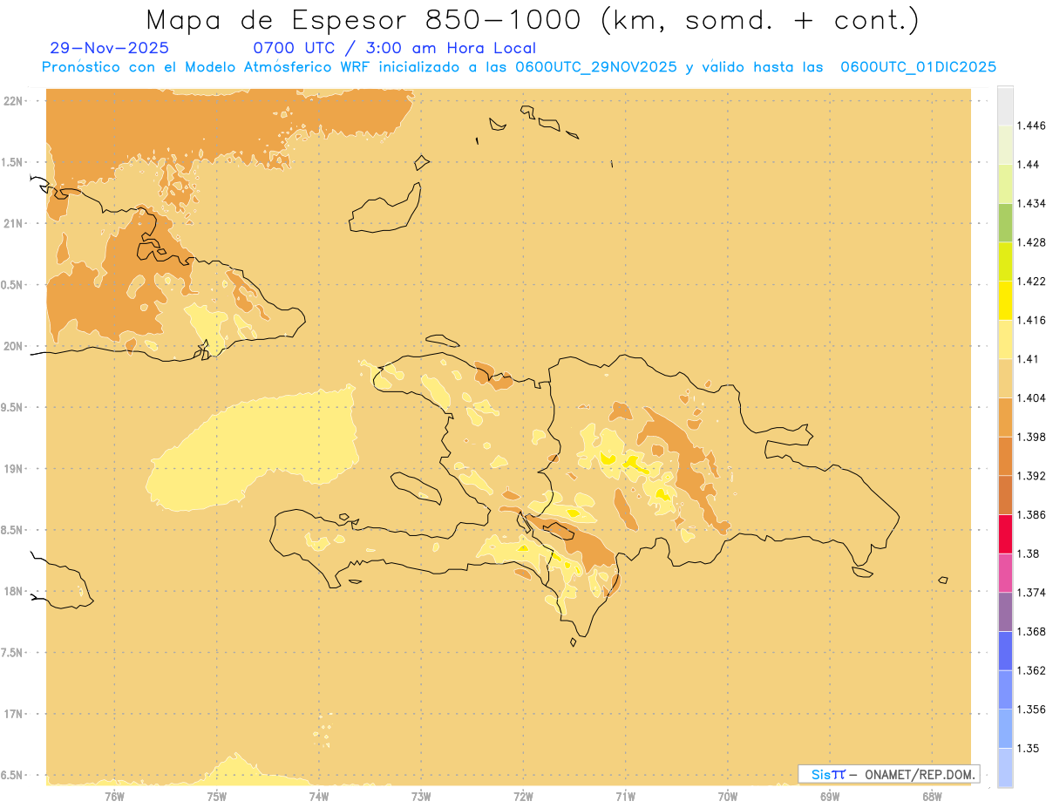1046x808 pixels.
Task: Pick the blue swatch between 1.368 and 1.362
Action: pyautogui.click(x=1005, y=651)
